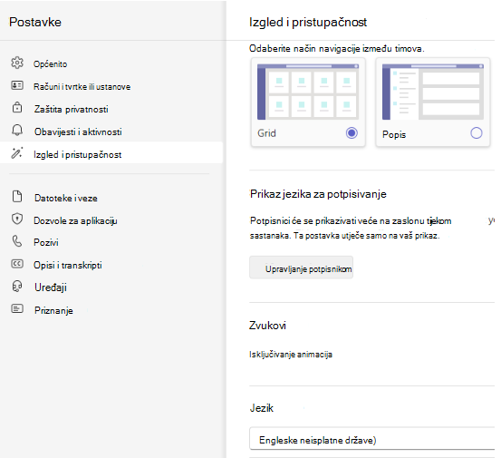Click the Grid layout preview thumbnail

(x=308, y=92)
